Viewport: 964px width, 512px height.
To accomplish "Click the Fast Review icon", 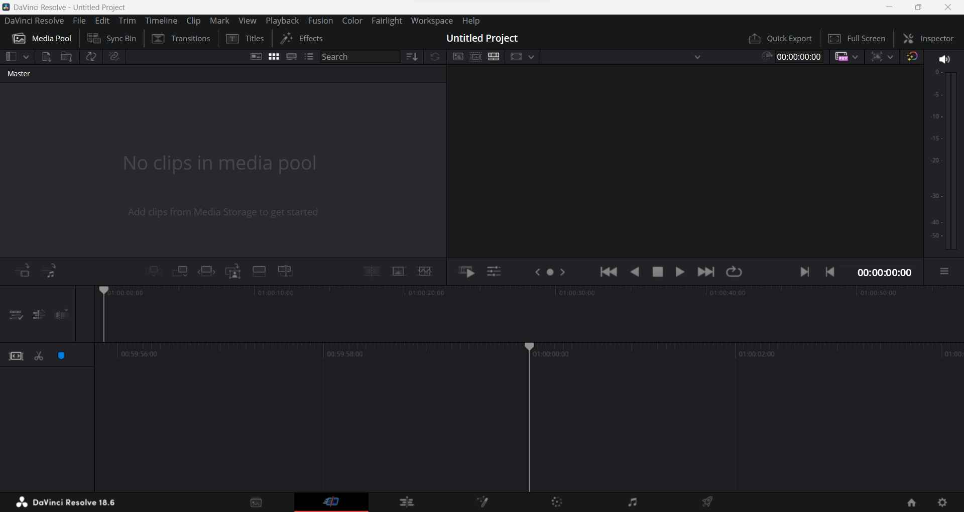I will (x=466, y=272).
